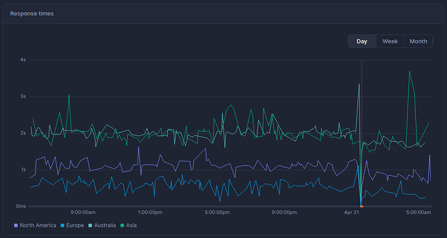
Task: Click Asia's highest peak near 5:00:00am
Action: (409, 71)
